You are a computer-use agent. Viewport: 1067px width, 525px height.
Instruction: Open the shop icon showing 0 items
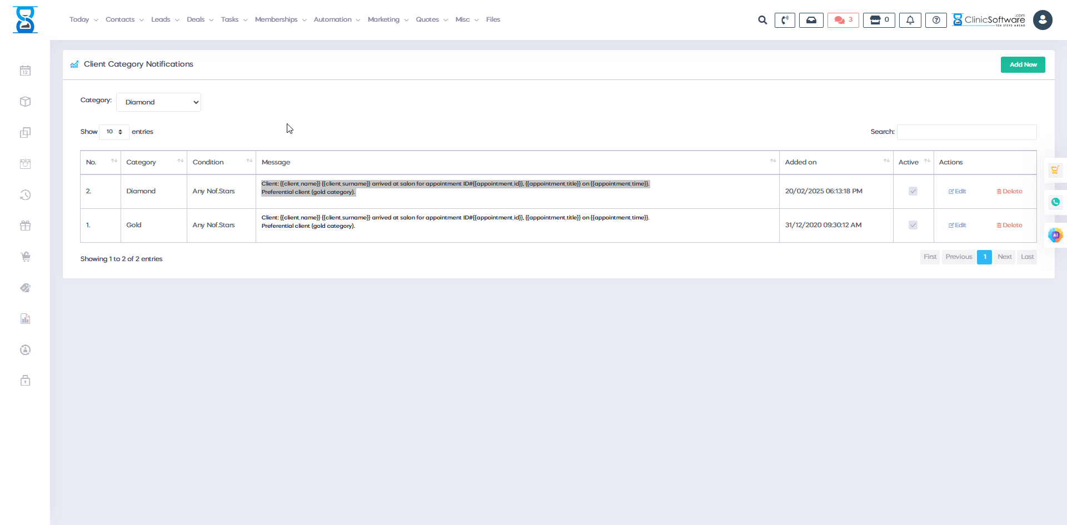tap(878, 20)
